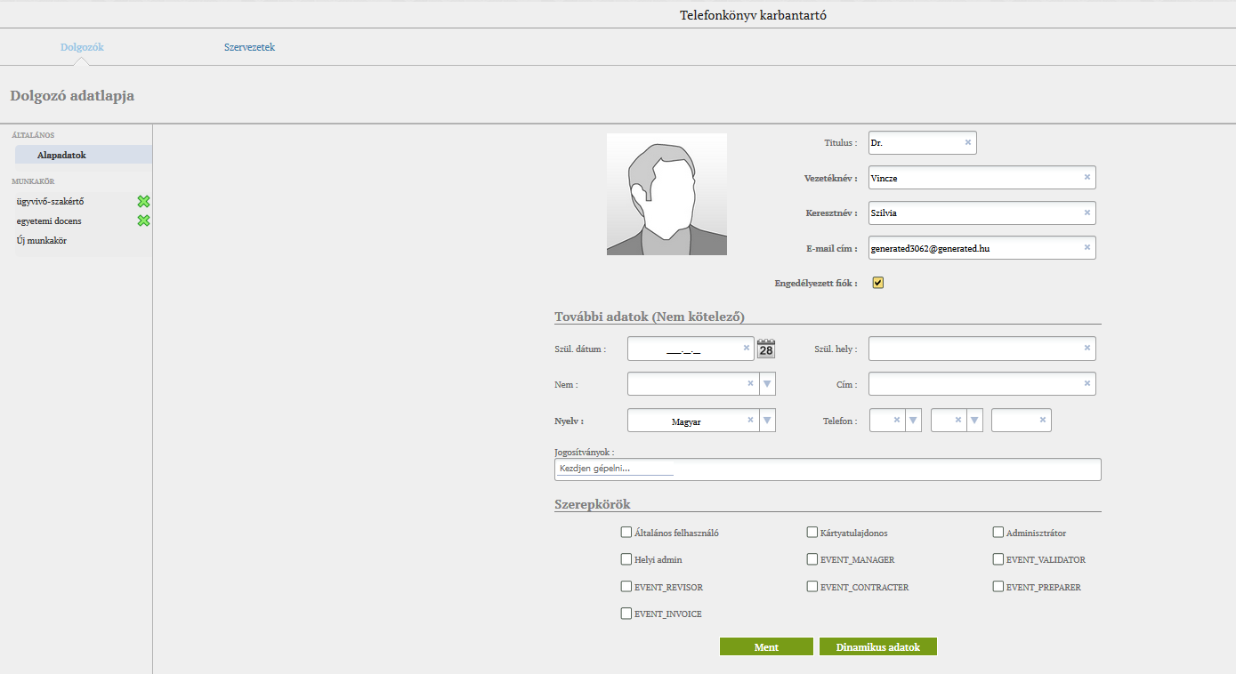
Task: Clear the Telefon number field with x icon
Action: coord(1042,420)
